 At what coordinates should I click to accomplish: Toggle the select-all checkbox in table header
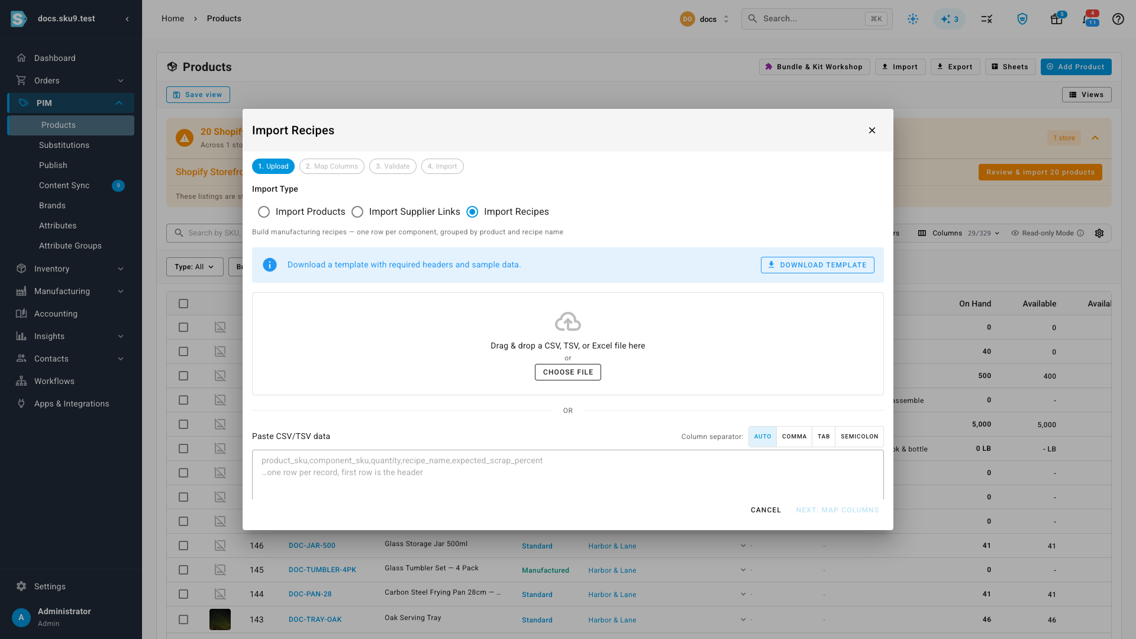[x=183, y=304]
